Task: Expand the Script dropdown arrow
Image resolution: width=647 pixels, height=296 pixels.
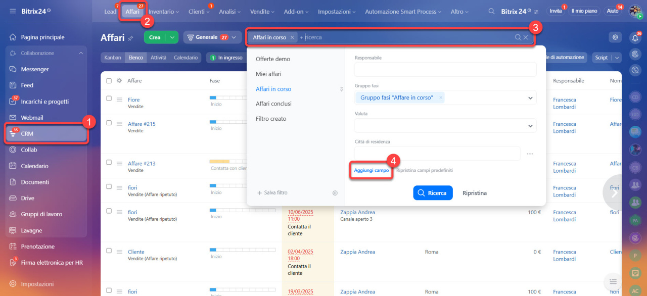Action: (x=617, y=58)
